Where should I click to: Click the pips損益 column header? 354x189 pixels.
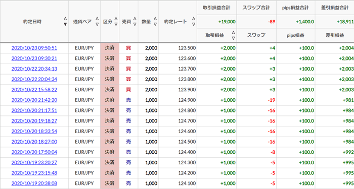[x=295, y=35]
